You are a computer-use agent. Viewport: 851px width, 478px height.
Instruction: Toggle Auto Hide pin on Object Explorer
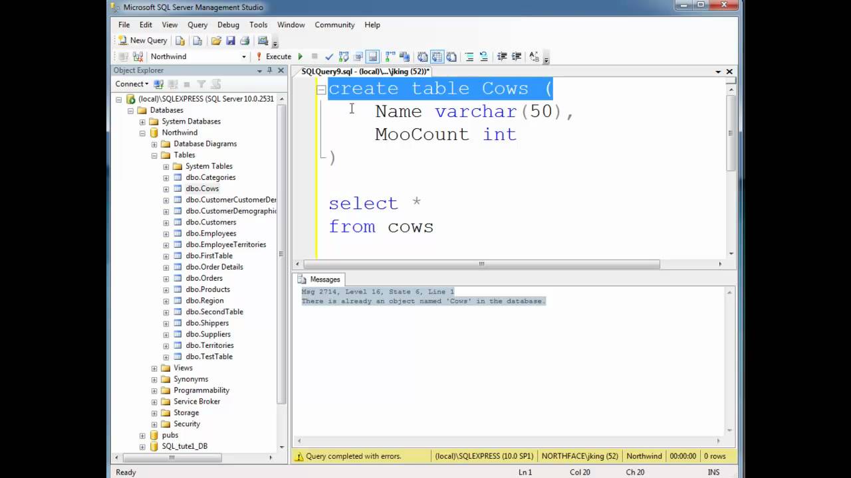coord(269,70)
